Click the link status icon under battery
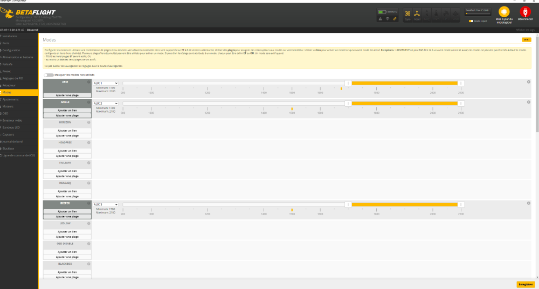This screenshot has width=539, height=289. (395, 19)
